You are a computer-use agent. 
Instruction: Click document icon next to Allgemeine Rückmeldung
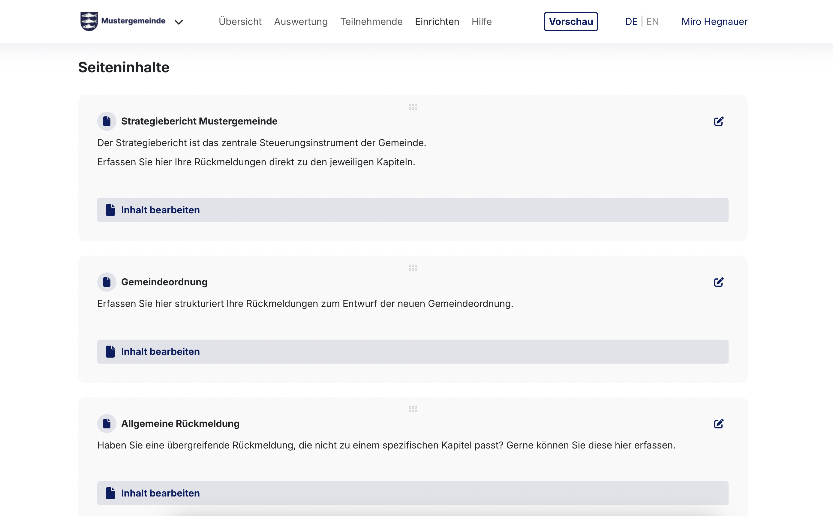(107, 424)
